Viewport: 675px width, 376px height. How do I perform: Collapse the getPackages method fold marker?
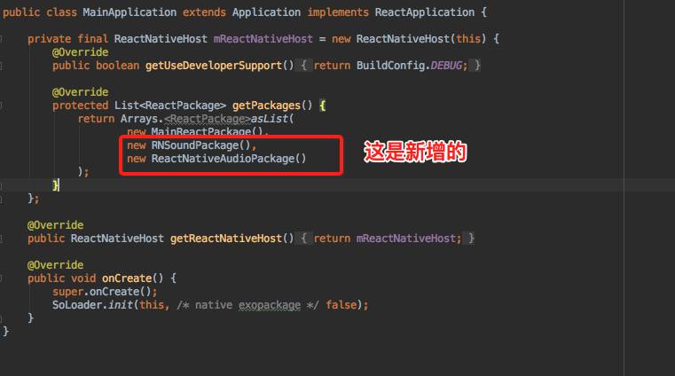(1, 106)
